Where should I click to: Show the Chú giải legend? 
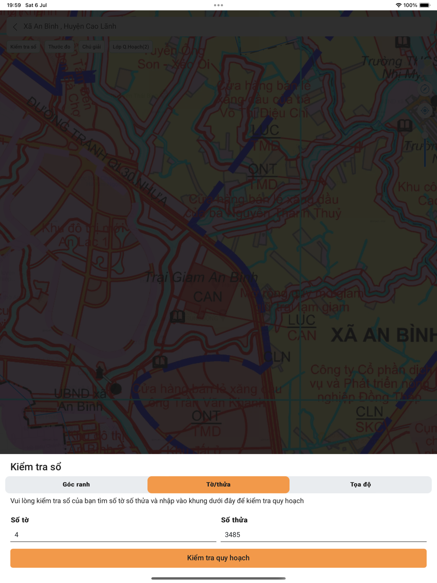pyautogui.click(x=91, y=47)
